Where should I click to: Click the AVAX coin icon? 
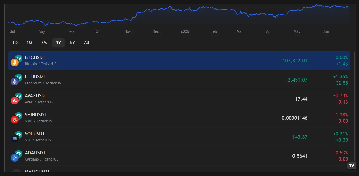pyautogui.click(x=15, y=100)
